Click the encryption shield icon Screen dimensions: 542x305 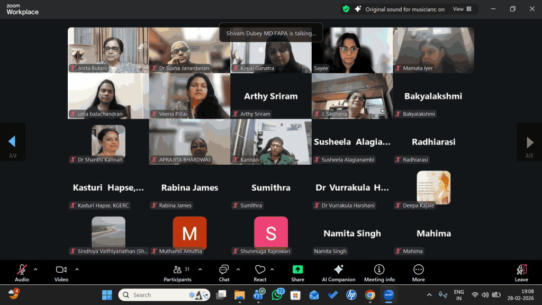pyautogui.click(x=346, y=9)
